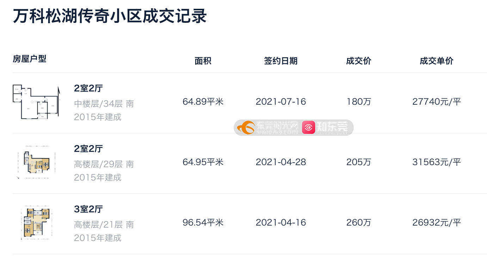This screenshot has height=260, width=487.
Task: Open the 3室2厅 listing title
Action: click(x=88, y=209)
